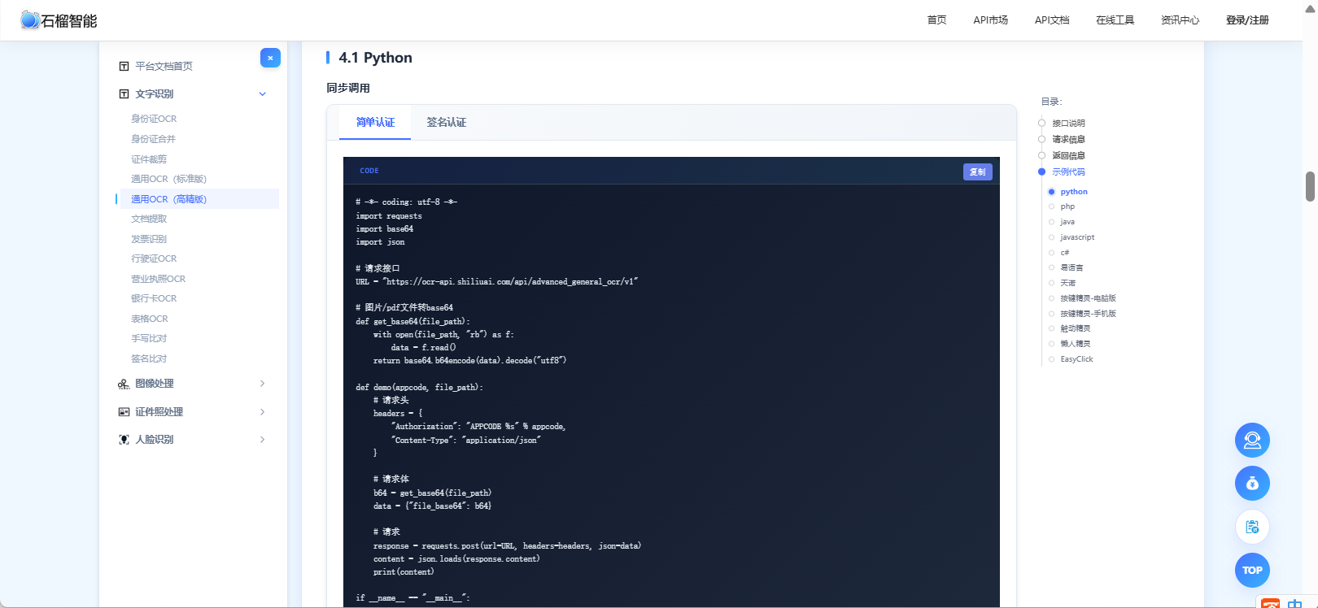Click the URL line in the code block
1318x608 pixels.
coord(496,282)
